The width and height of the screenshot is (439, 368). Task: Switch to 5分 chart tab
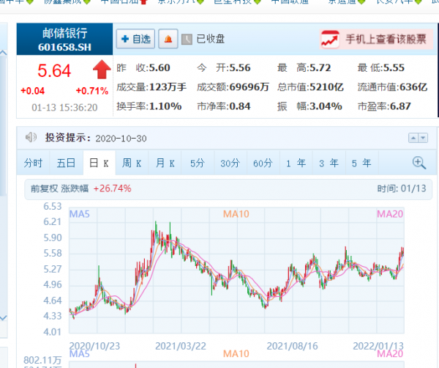198,163
